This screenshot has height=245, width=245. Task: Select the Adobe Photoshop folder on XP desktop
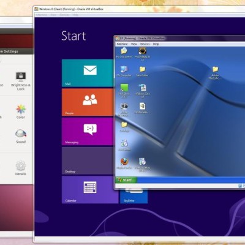(215, 73)
